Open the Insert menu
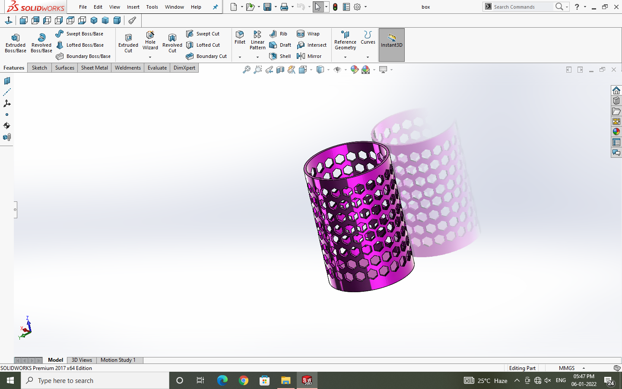This screenshot has width=622, height=389. point(133,7)
